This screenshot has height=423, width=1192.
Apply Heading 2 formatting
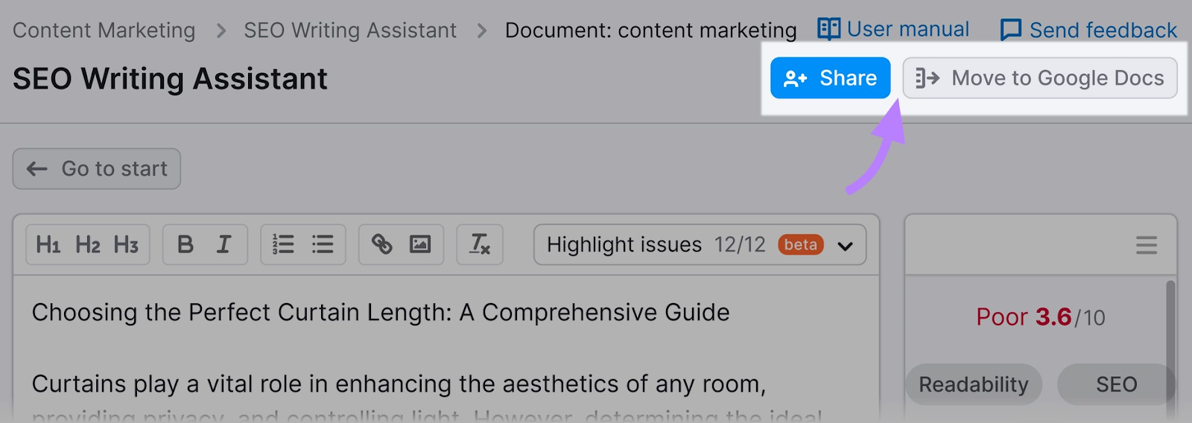(x=88, y=244)
